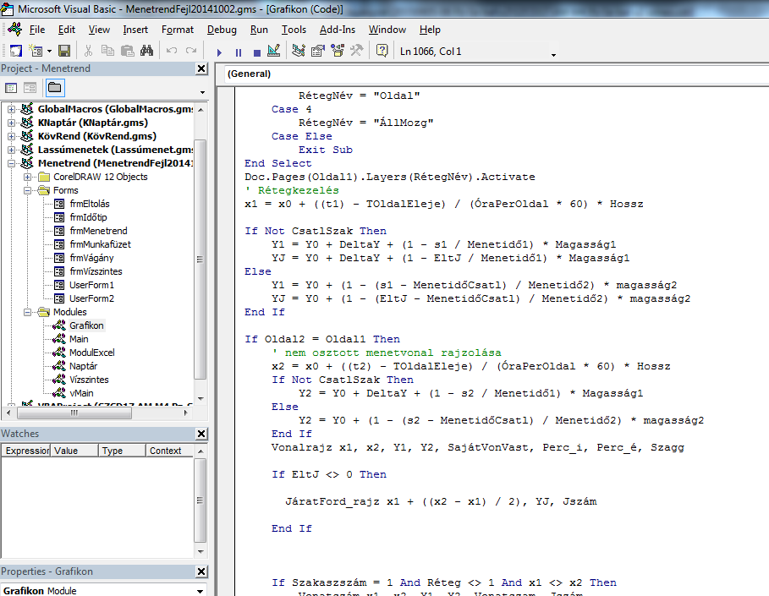
Task: Select the frmVágány form
Action: pyautogui.click(x=91, y=258)
